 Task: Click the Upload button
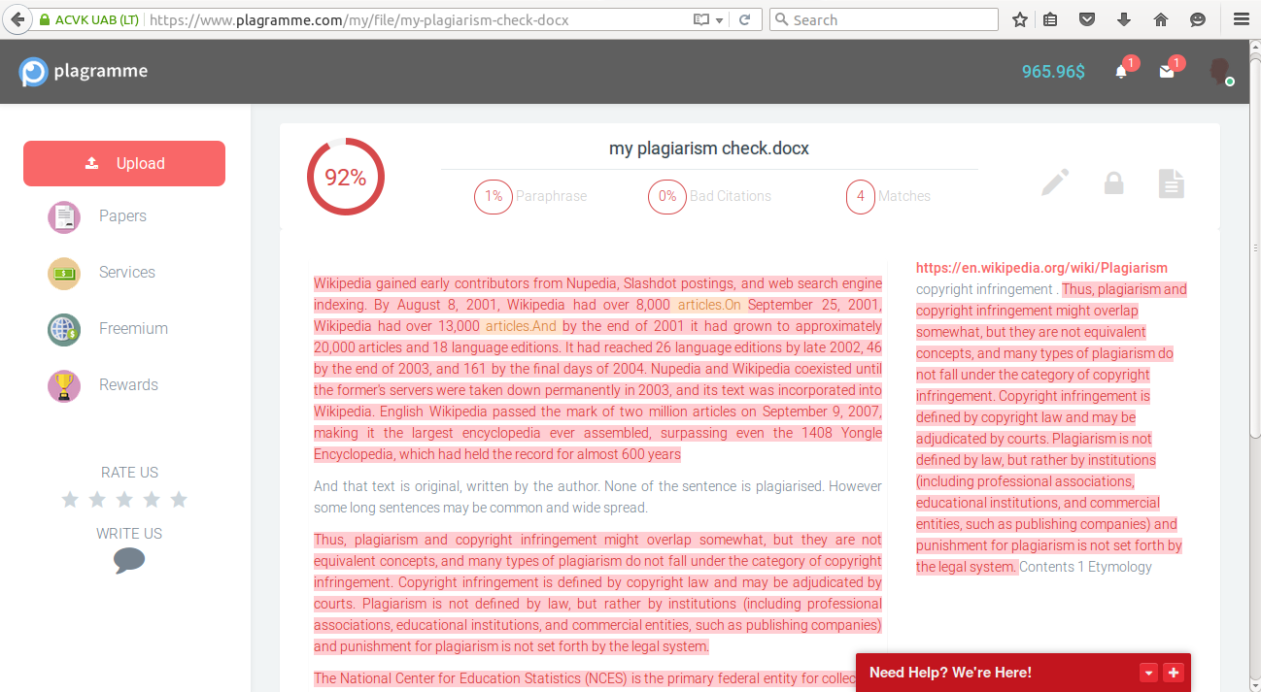123,163
